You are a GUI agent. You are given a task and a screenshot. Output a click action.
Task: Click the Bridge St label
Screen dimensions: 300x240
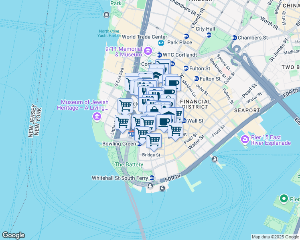(x=151, y=155)
